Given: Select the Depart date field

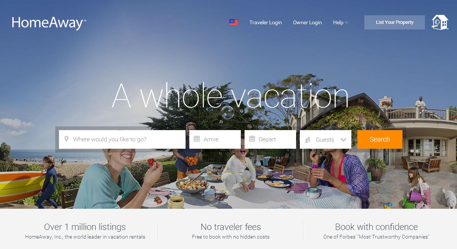Looking at the screenshot, I should pos(270,139).
